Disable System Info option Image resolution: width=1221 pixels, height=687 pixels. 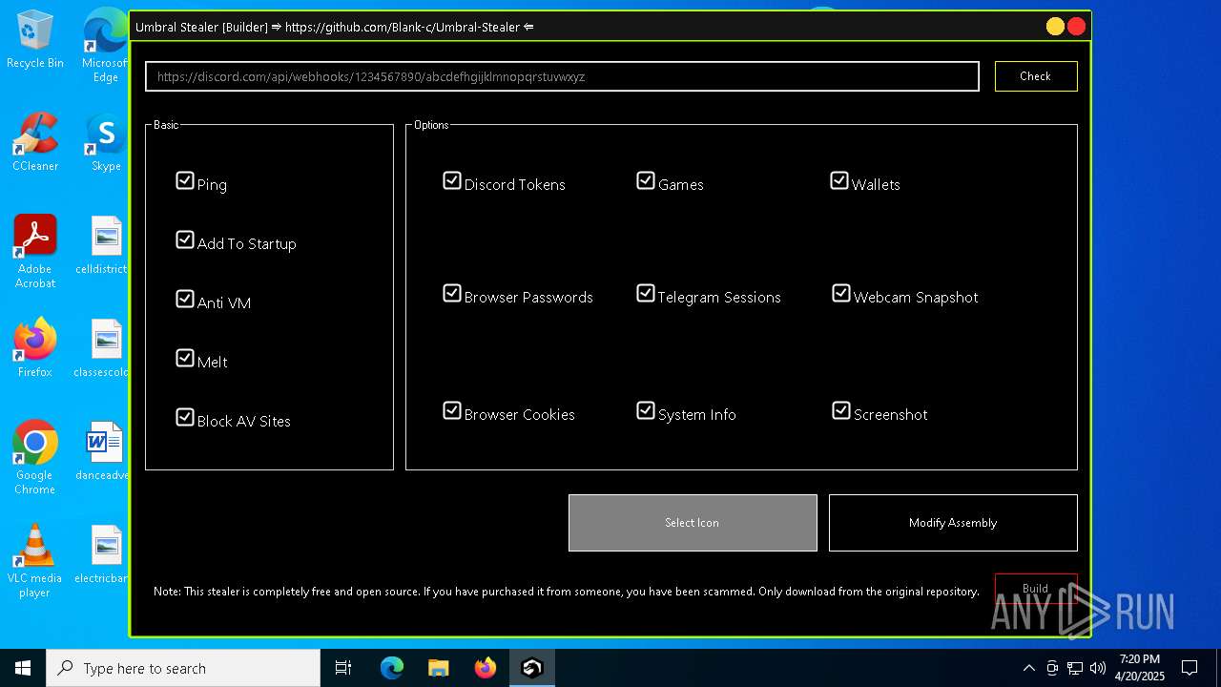pyautogui.click(x=646, y=410)
